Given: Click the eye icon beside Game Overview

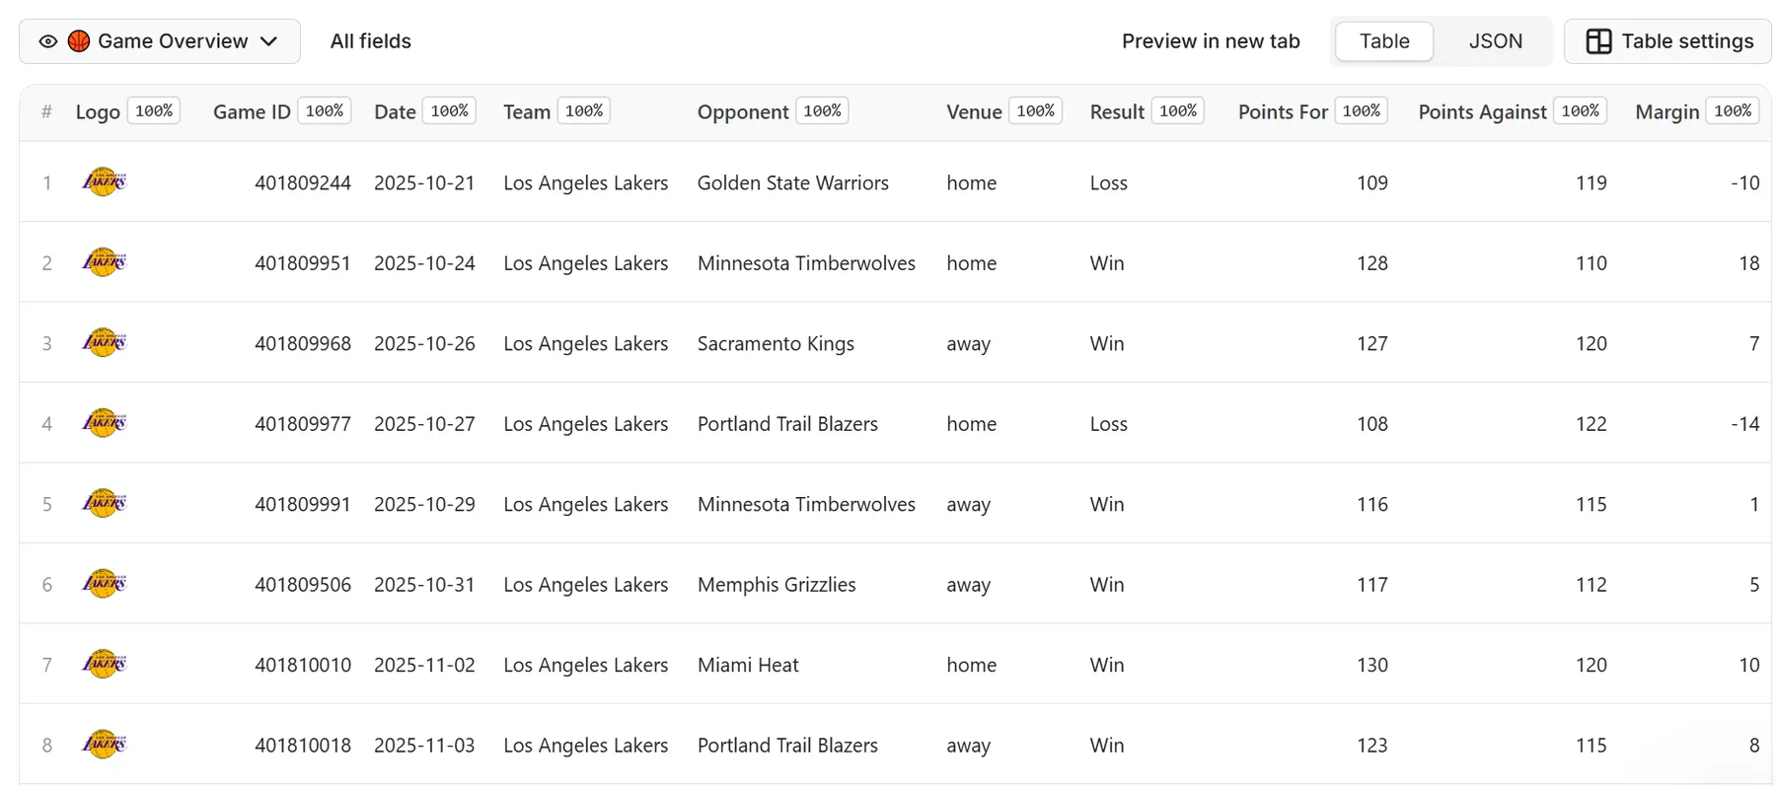Looking at the screenshot, I should click(47, 41).
